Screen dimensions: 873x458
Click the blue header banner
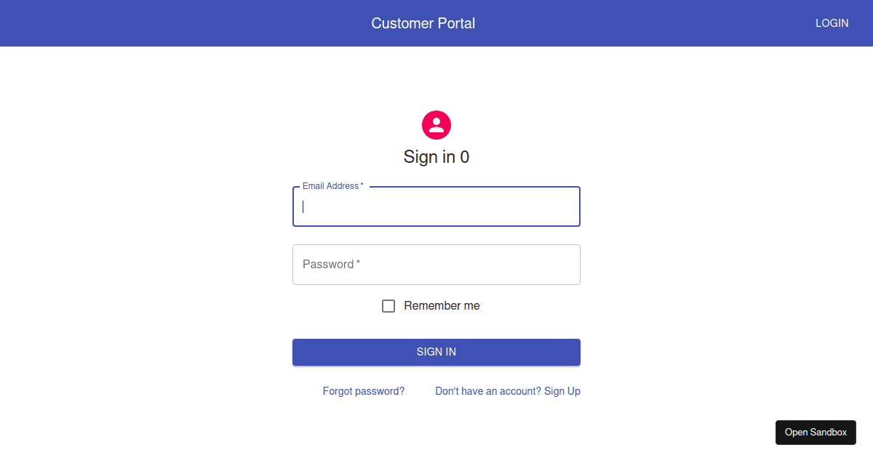[218, 23]
